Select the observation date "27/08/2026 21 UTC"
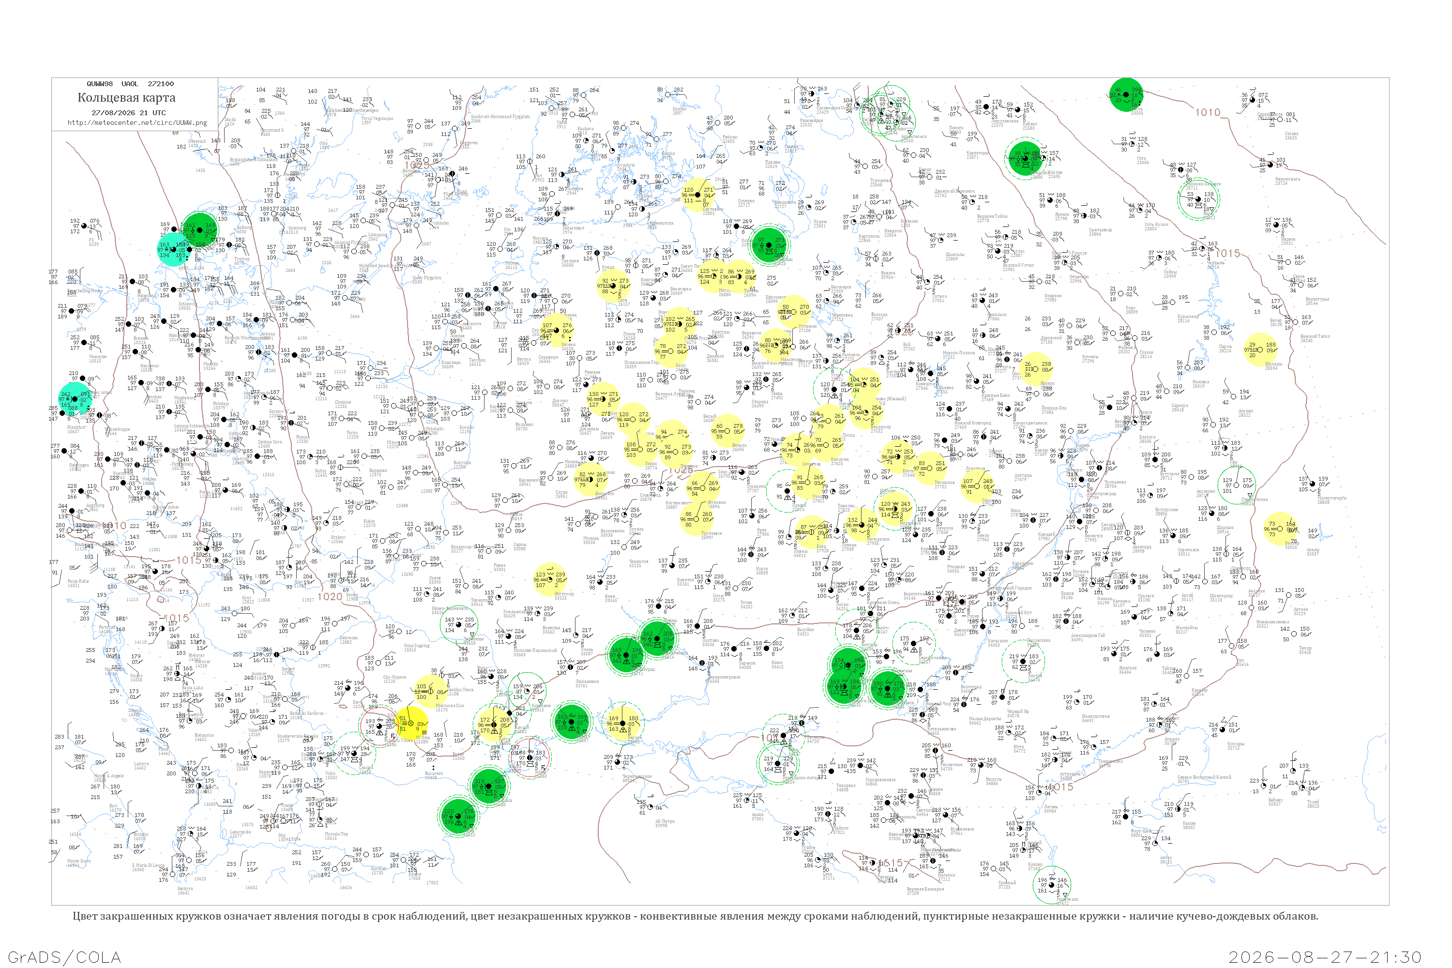1452x968 pixels. click(x=128, y=113)
